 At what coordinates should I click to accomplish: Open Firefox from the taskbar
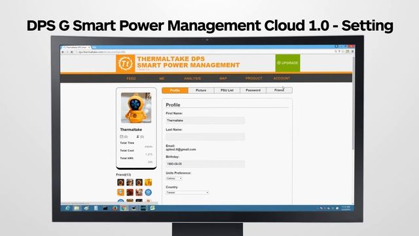115,208
